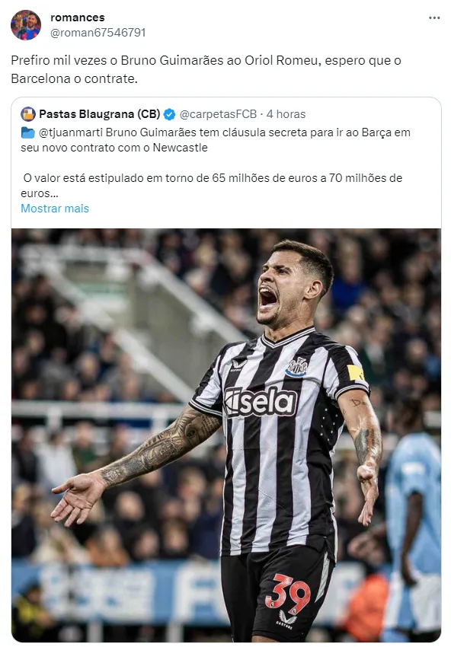Expand quoted tweet with Mostrar mais
The width and height of the screenshot is (451, 647).
55,209
